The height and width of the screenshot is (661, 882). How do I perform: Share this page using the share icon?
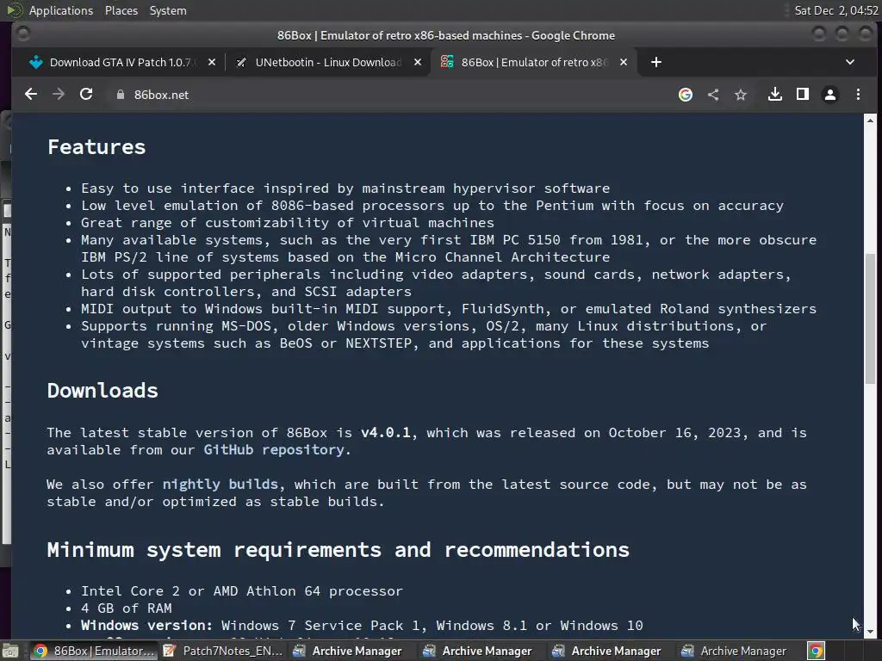[x=713, y=95]
